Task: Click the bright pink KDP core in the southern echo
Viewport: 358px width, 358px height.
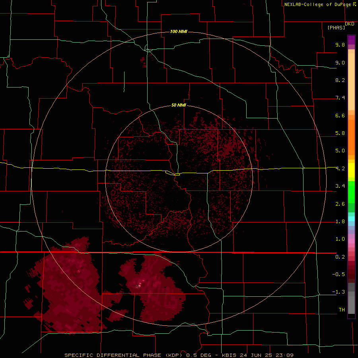Action: (x=140, y=285)
